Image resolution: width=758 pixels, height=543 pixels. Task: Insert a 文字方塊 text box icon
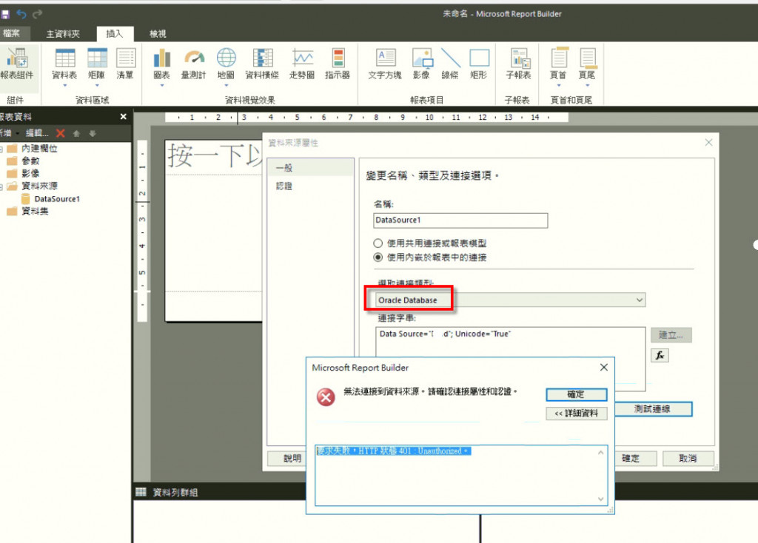tap(385, 58)
